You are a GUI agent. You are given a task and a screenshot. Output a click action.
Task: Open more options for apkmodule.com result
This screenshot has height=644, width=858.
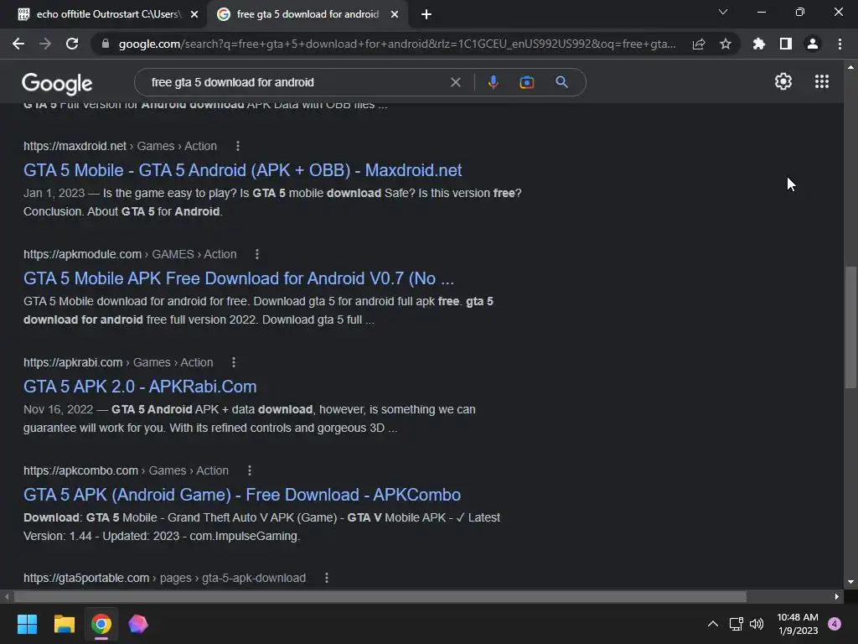257,254
